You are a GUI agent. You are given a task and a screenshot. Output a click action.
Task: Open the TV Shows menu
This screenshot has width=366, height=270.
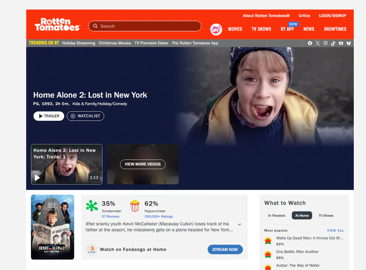261,29
